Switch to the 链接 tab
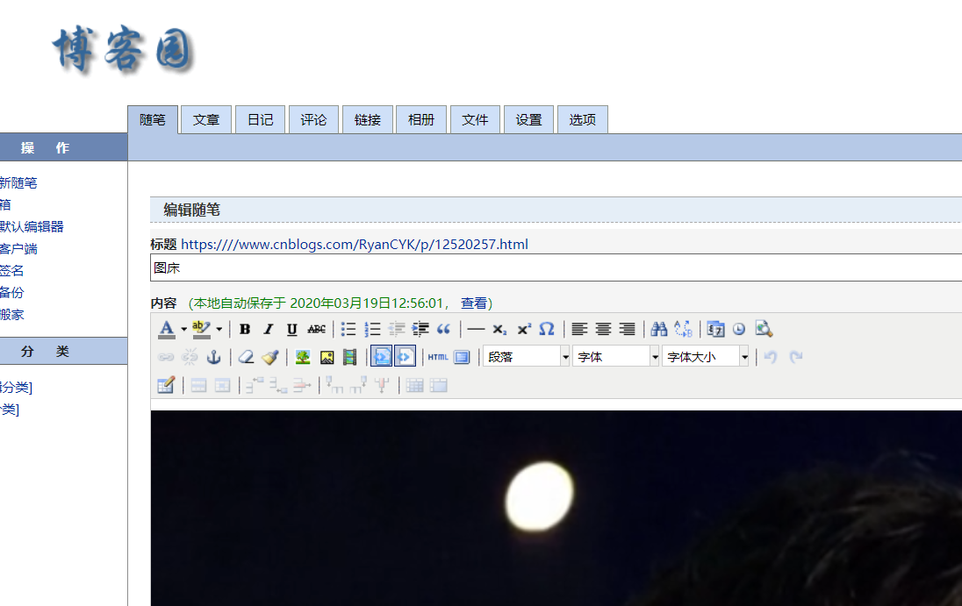This screenshot has height=606, width=962. (368, 119)
